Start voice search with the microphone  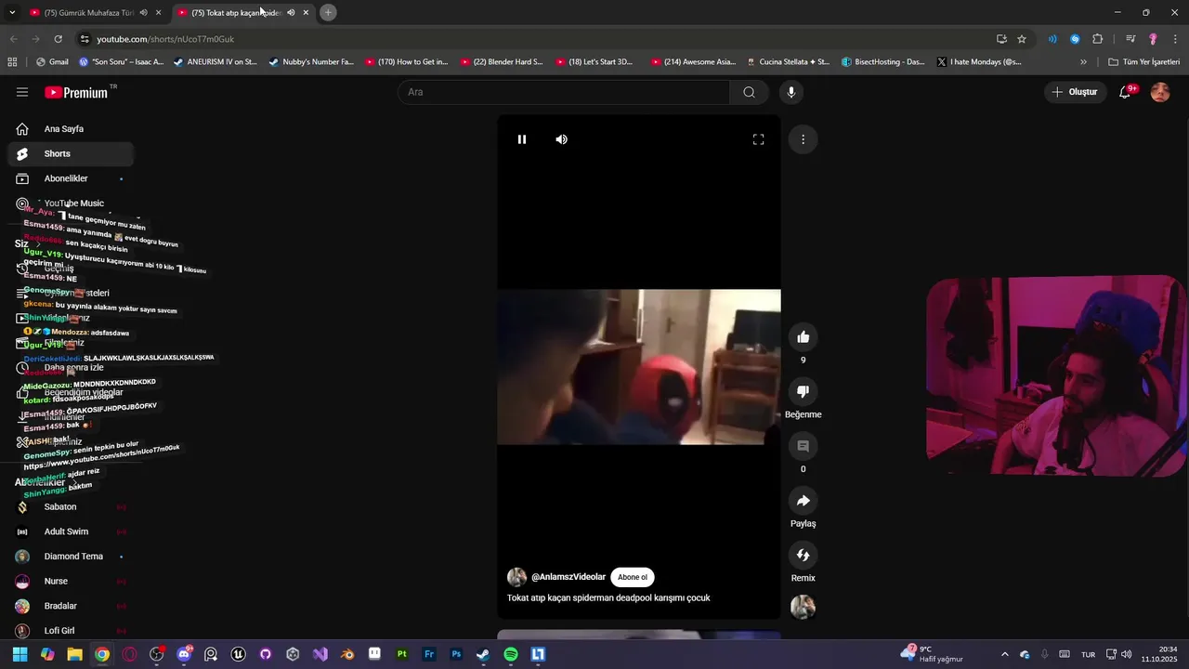(791, 92)
